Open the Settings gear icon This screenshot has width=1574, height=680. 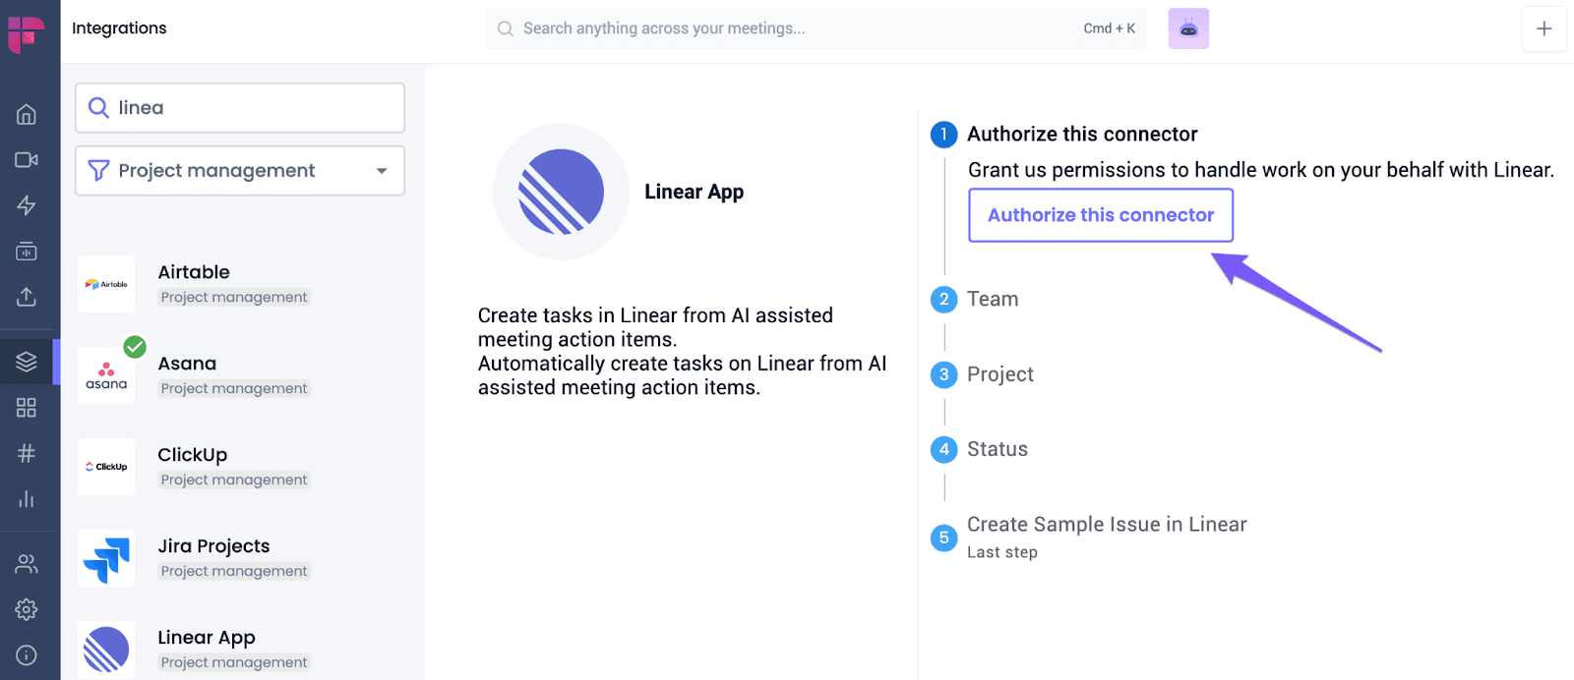pos(27,609)
